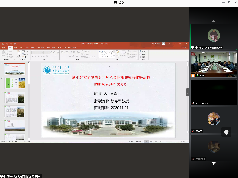Switch to Slide Sorter view in the status bar
Screen dimensions: 238x178
pos(151,141)
